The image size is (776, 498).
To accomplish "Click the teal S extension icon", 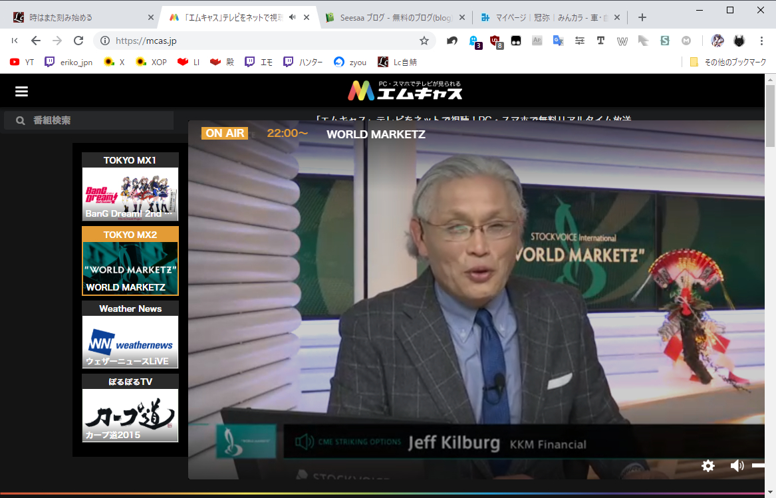I will point(665,41).
